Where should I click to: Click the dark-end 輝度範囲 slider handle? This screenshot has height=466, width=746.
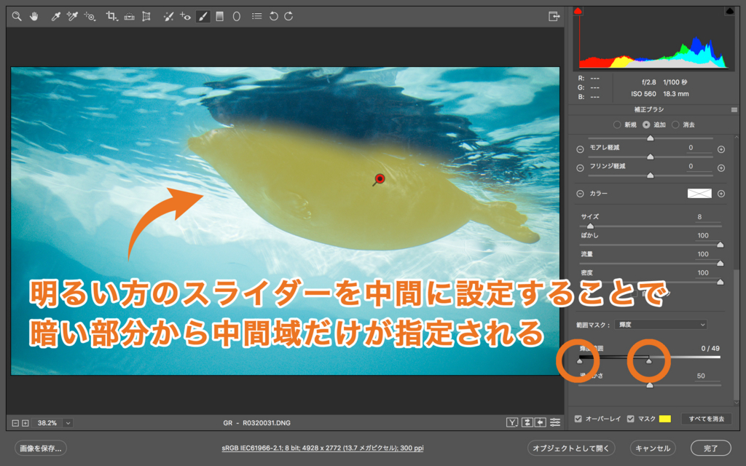click(x=579, y=361)
